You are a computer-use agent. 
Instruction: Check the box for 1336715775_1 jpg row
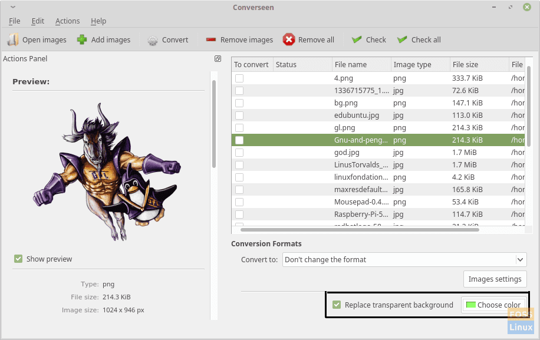click(239, 91)
